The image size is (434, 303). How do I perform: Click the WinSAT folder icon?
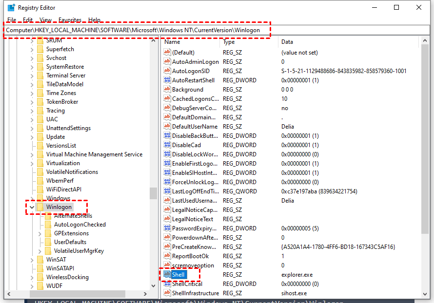tap(40, 259)
